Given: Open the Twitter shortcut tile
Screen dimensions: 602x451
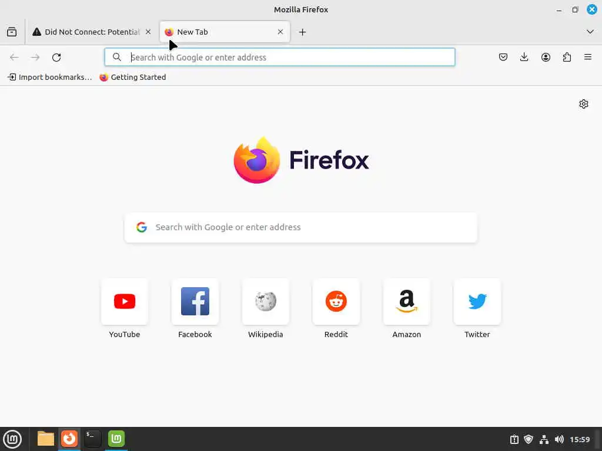Looking at the screenshot, I should tap(477, 301).
